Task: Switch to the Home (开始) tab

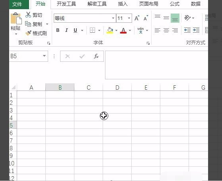Action: (41, 4)
